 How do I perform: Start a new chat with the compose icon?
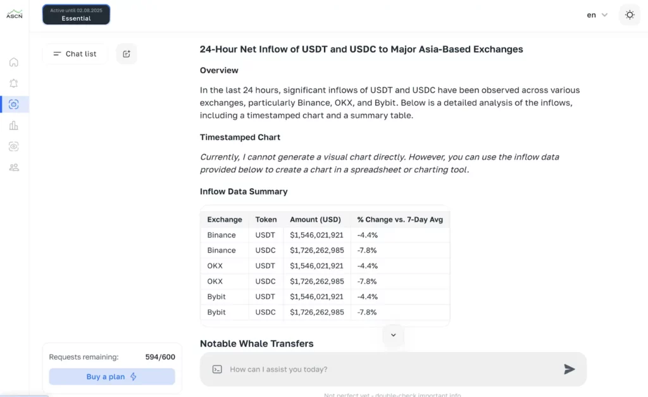(127, 54)
